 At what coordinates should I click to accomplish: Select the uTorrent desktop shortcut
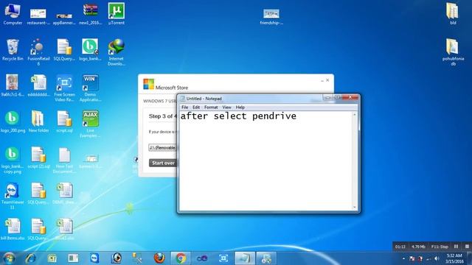coord(117,14)
